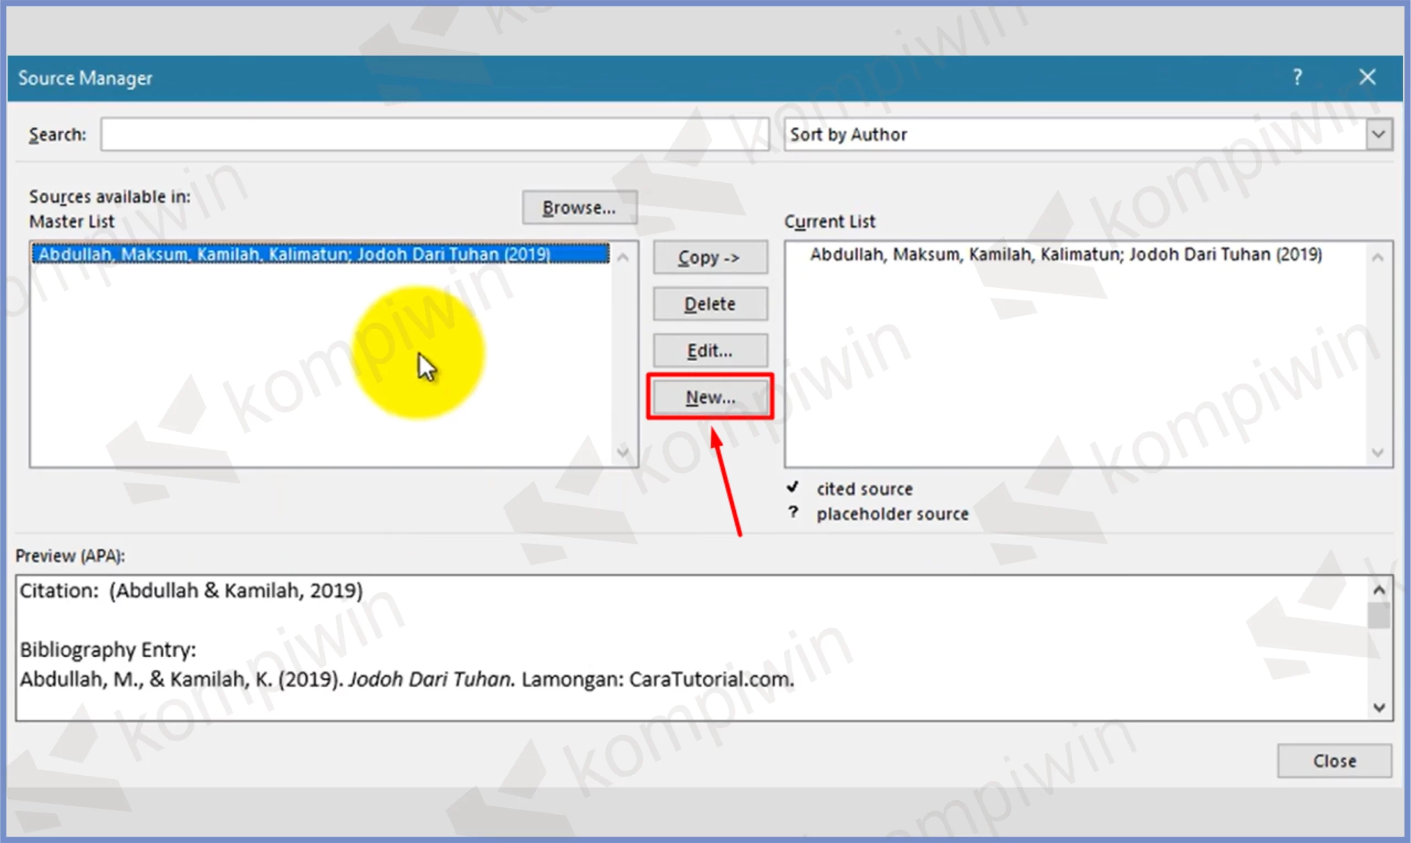
Task: Click the Bibliography Entry preview text
Action: click(x=406, y=679)
